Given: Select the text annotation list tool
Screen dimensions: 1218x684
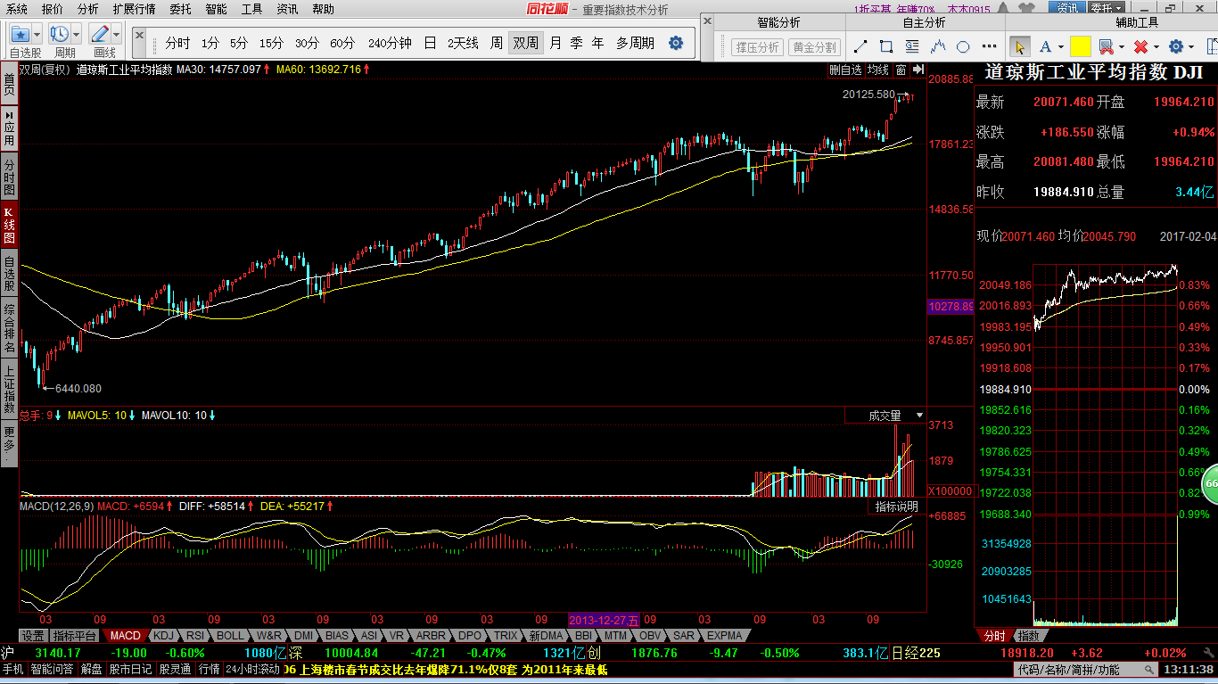Looking at the screenshot, I should pyautogui.click(x=912, y=46).
